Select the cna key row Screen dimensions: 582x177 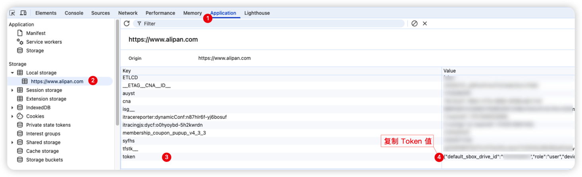[x=281, y=101]
